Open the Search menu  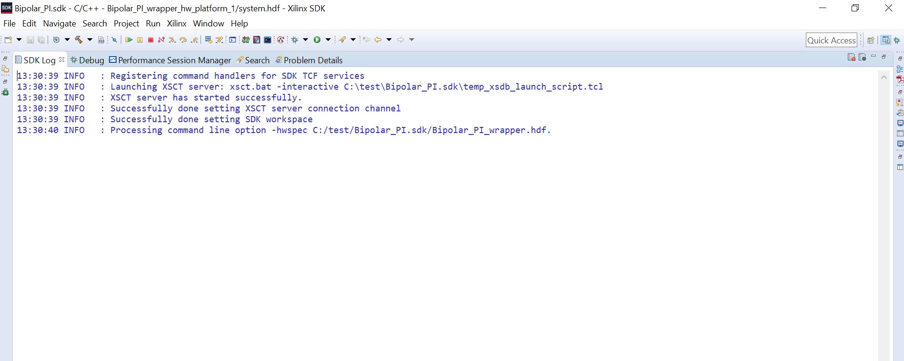pyautogui.click(x=95, y=24)
